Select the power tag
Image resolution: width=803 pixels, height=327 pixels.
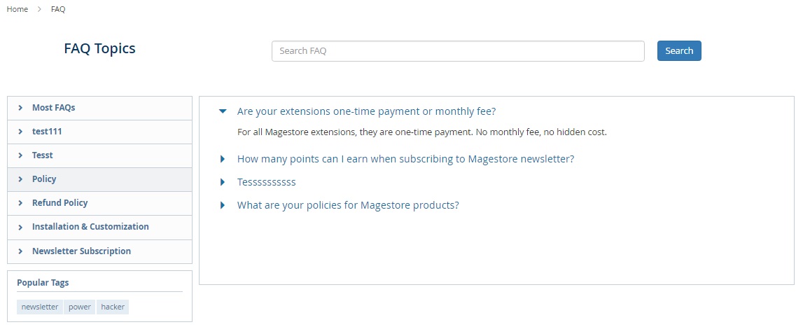point(80,307)
